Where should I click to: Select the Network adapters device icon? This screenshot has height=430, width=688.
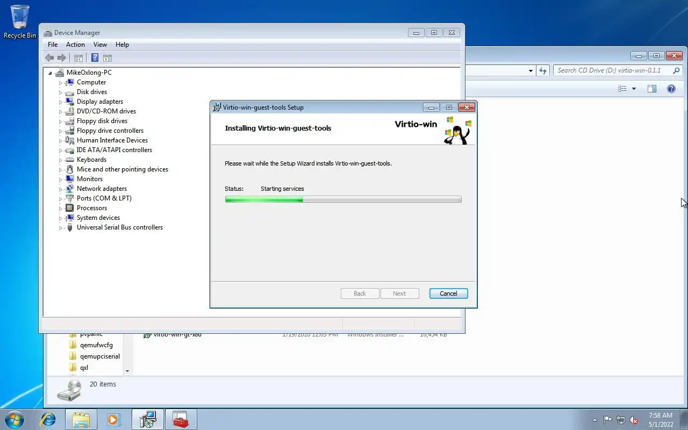(x=69, y=189)
